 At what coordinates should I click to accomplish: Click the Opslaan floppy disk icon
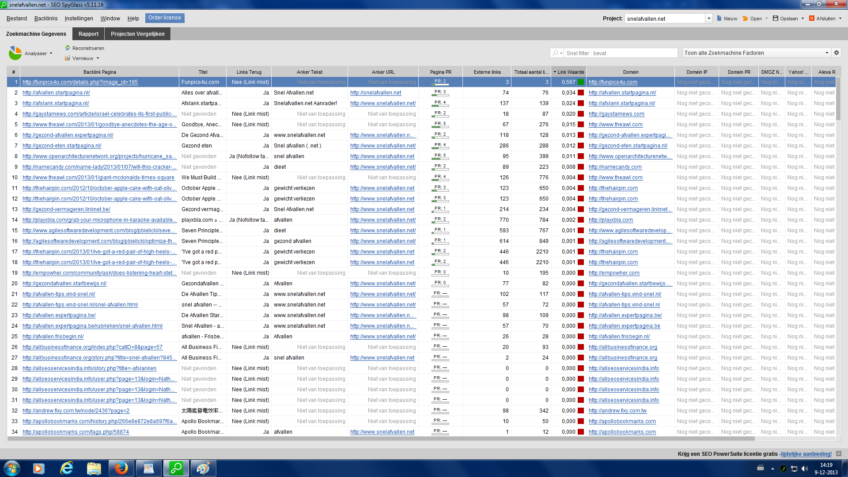775,19
